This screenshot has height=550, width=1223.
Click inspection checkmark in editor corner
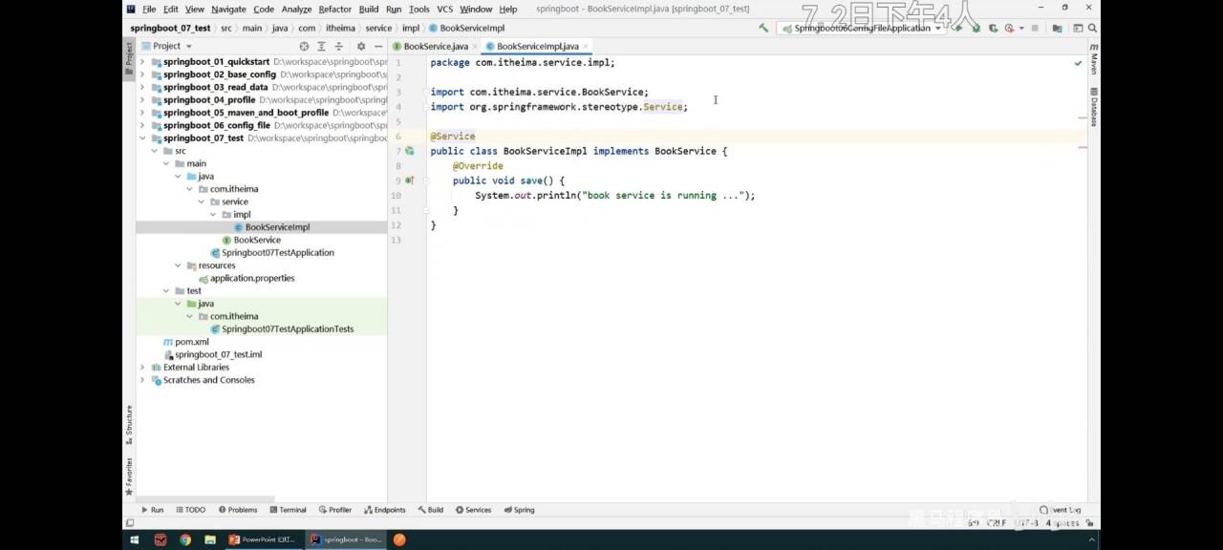(1078, 63)
